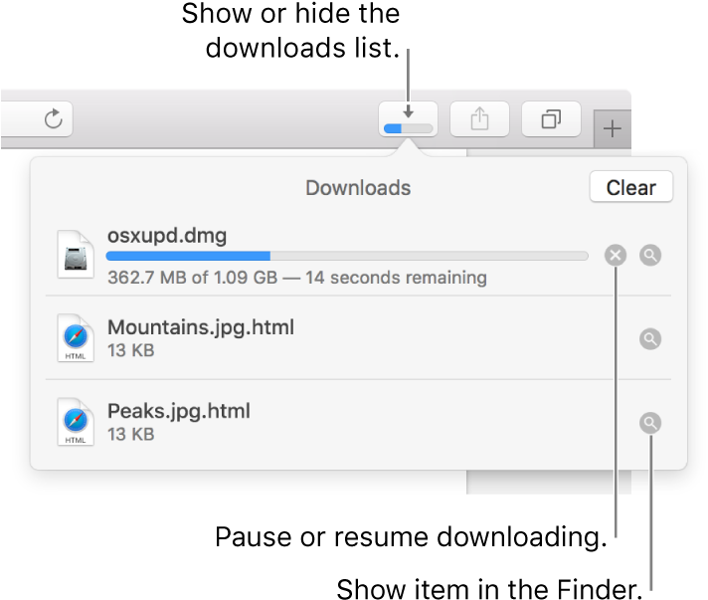This screenshot has height=600, width=708.
Task: Select the Peaks.jpg.html download entry name
Action: 179,412
